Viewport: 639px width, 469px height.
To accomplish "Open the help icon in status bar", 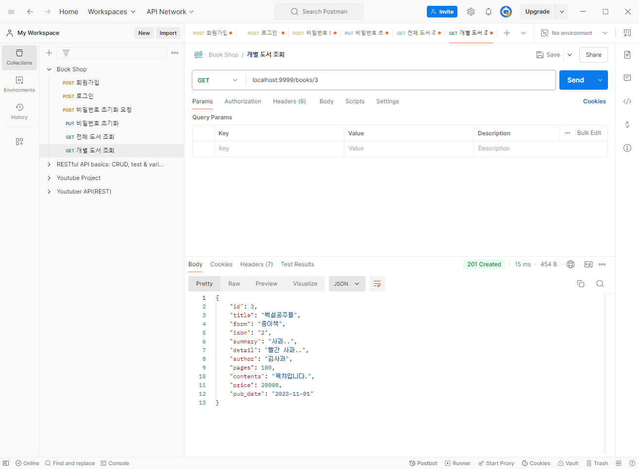I will (632, 463).
